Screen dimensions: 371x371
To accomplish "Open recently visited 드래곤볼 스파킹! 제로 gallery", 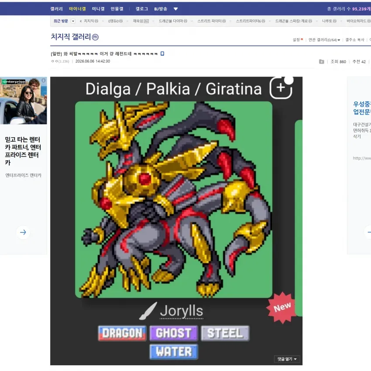I will point(293,21).
